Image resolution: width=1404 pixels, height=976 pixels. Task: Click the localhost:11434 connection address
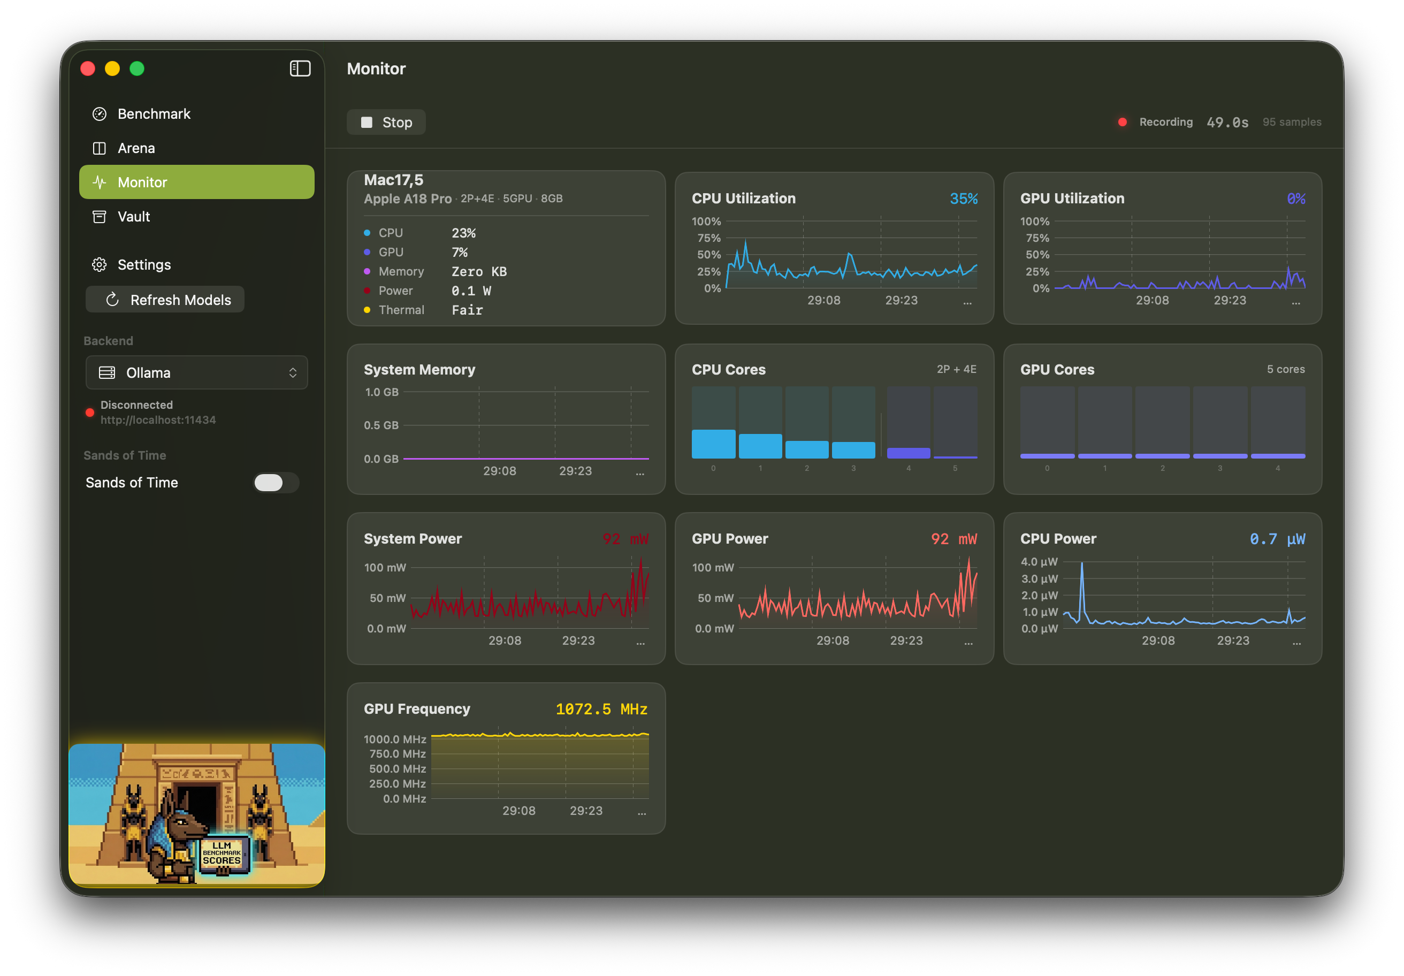158,420
